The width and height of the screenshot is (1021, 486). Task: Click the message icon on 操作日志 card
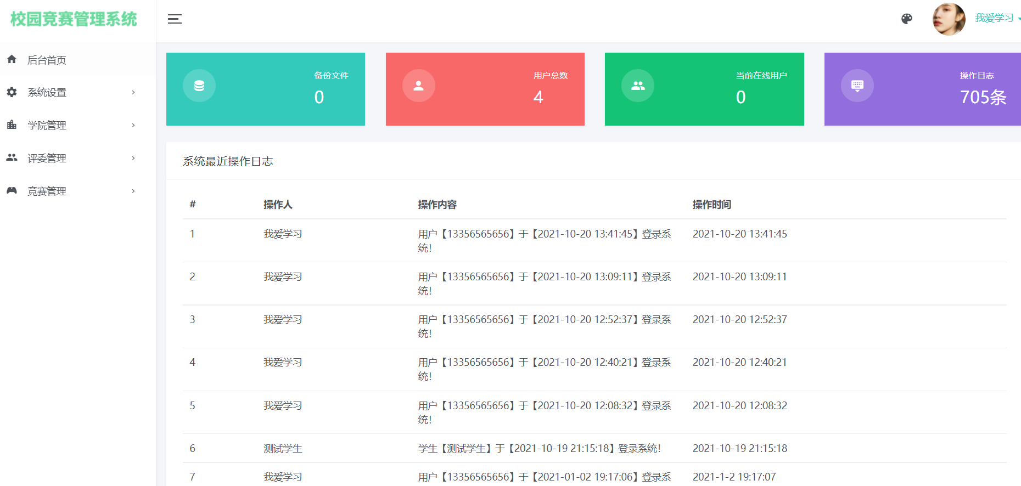click(x=857, y=86)
